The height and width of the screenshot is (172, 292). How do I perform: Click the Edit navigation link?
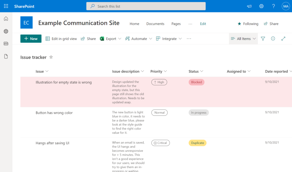click(203, 24)
